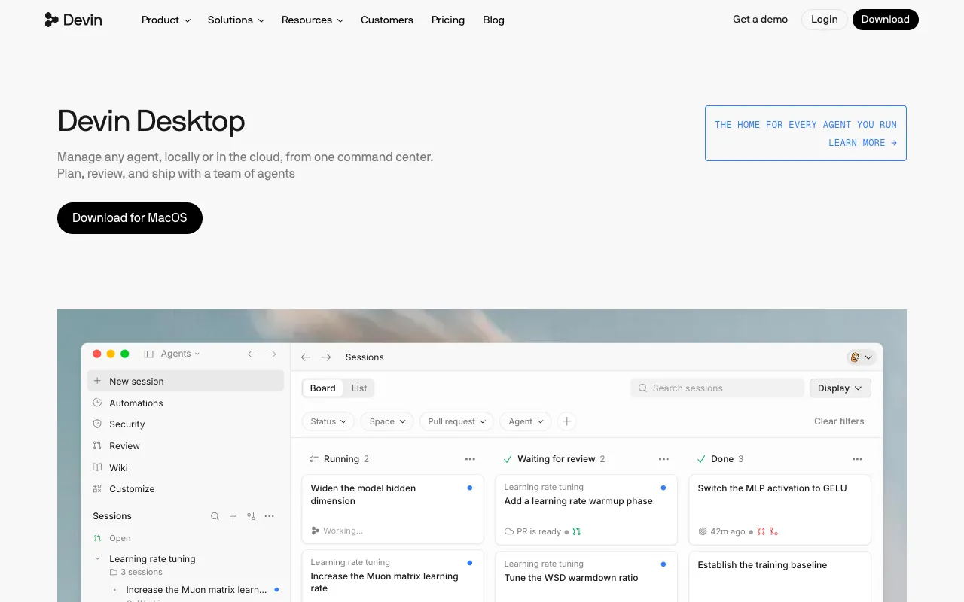This screenshot has width=964, height=602.
Task: Switch to the Board view
Action: (x=322, y=388)
